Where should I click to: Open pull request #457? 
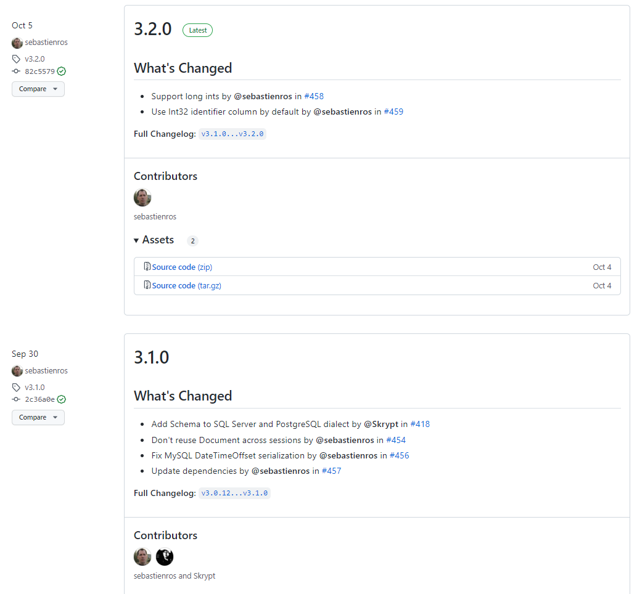[332, 471]
